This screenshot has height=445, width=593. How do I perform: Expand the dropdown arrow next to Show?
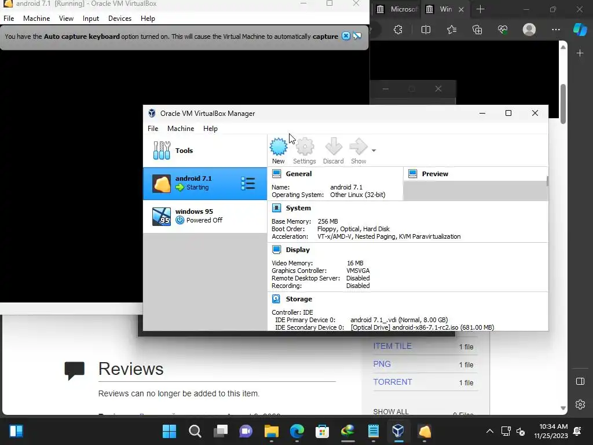[x=374, y=151]
